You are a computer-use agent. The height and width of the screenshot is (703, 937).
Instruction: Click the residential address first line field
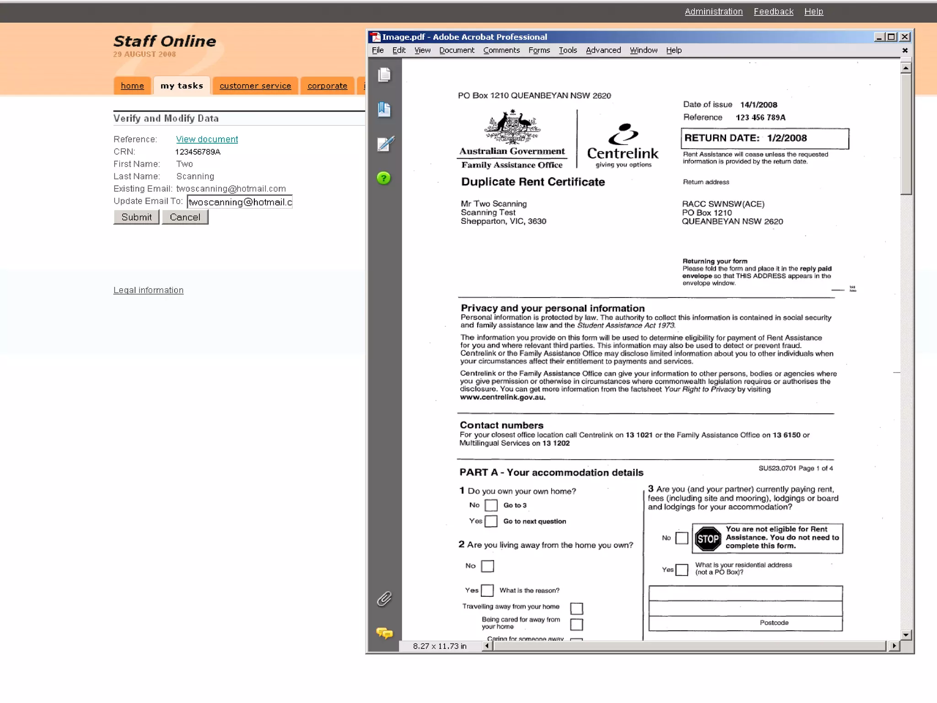pyautogui.click(x=745, y=593)
